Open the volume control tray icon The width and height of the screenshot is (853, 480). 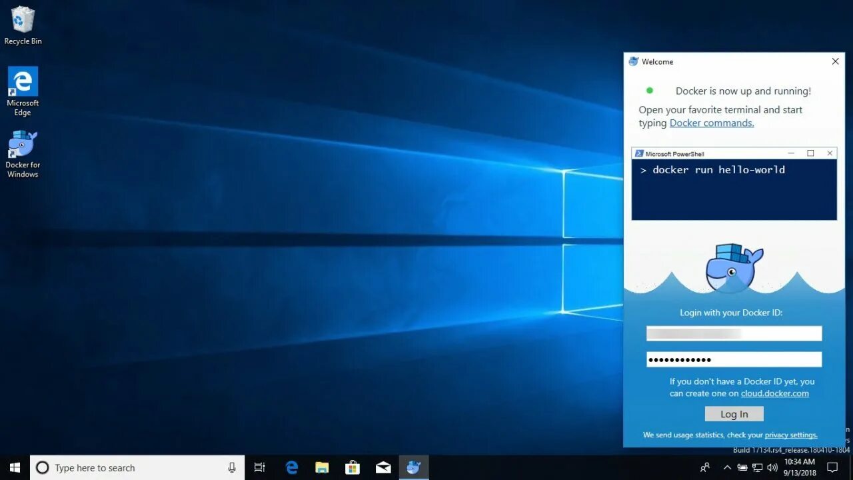(x=772, y=467)
